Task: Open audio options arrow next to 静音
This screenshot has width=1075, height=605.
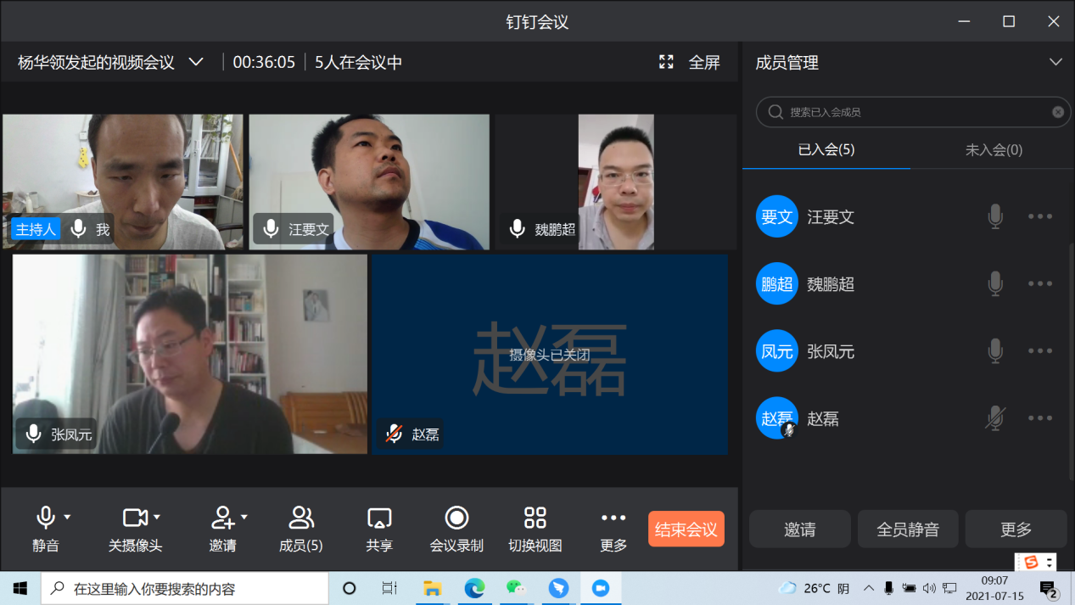Action: tap(67, 517)
